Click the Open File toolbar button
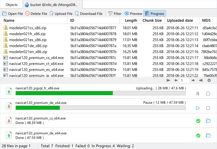 pyautogui.click(x=13, y=14)
